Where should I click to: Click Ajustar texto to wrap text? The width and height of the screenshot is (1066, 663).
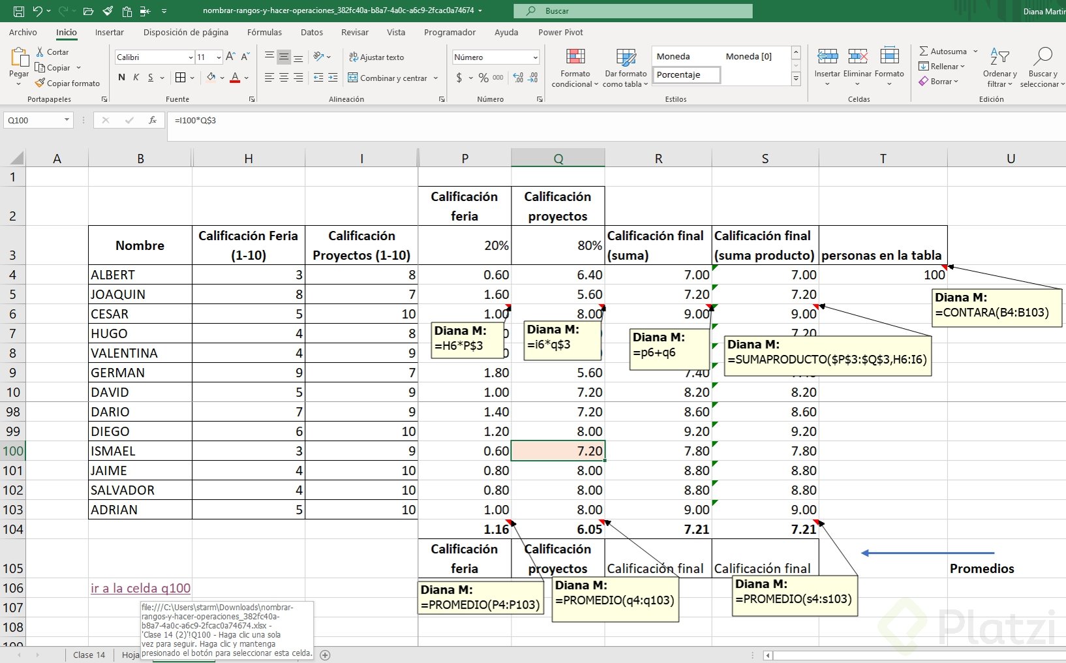tap(376, 57)
